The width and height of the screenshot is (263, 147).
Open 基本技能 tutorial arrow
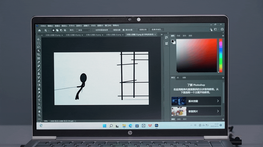pyautogui.click(x=218, y=101)
